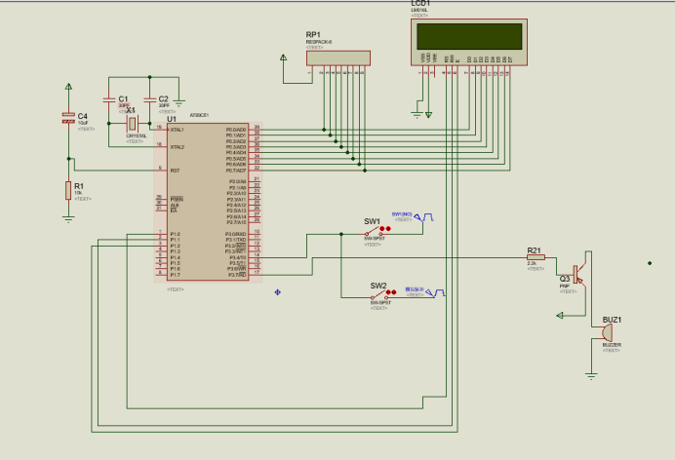Click the XTAL2 pin name on U1
Screen dimensions: 675x460
(x=177, y=147)
